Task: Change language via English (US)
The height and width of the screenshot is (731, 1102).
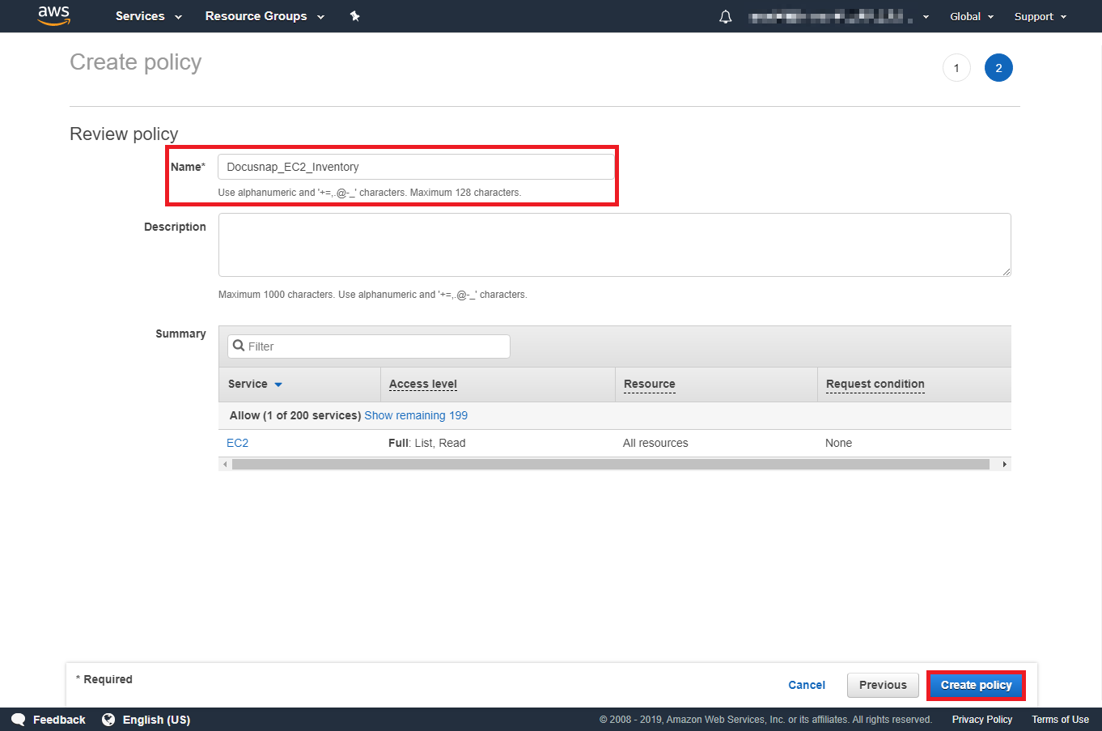Action: tap(156, 720)
